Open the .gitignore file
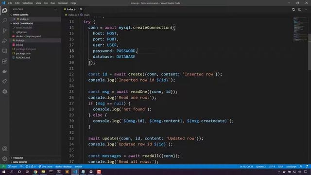The height and width of the screenshot is (175, 311). coord(21,32)
